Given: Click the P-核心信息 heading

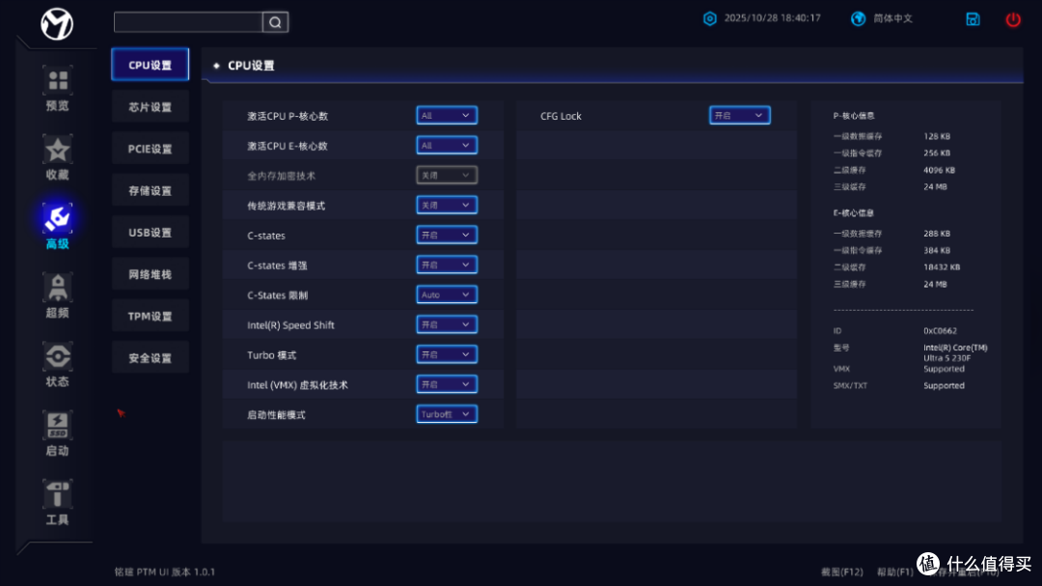Looking at the screenshot, I should pos(854,116).
